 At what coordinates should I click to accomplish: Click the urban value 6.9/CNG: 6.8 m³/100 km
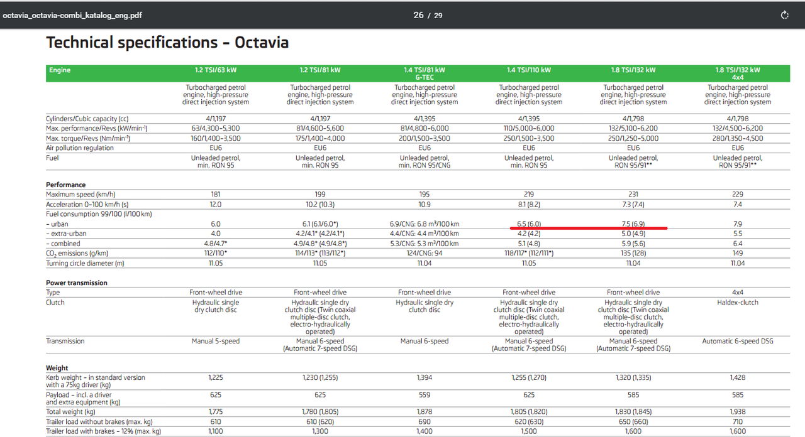(425, 224)
